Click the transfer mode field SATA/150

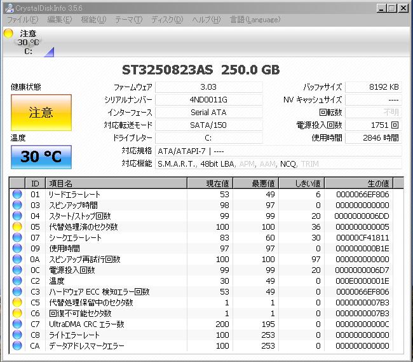click(209, 125)
